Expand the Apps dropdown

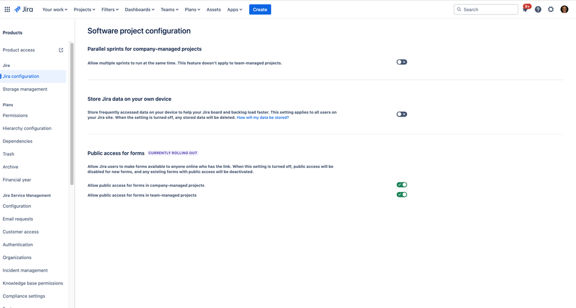click(x=234, y=10)
